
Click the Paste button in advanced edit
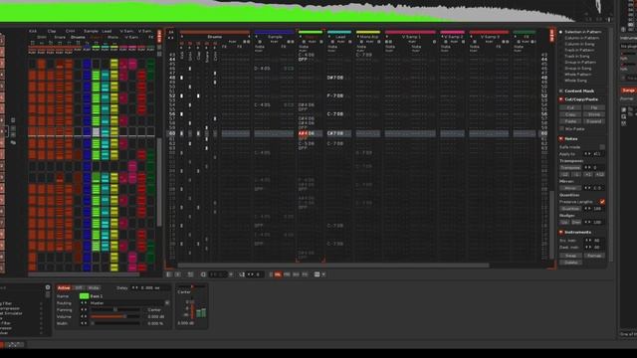click(x=570, y=121)
